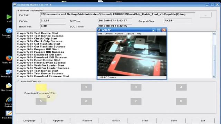Screen dimensions: 221x124
Task: Select connected device slot 1
Action: (x=41, y=87)
